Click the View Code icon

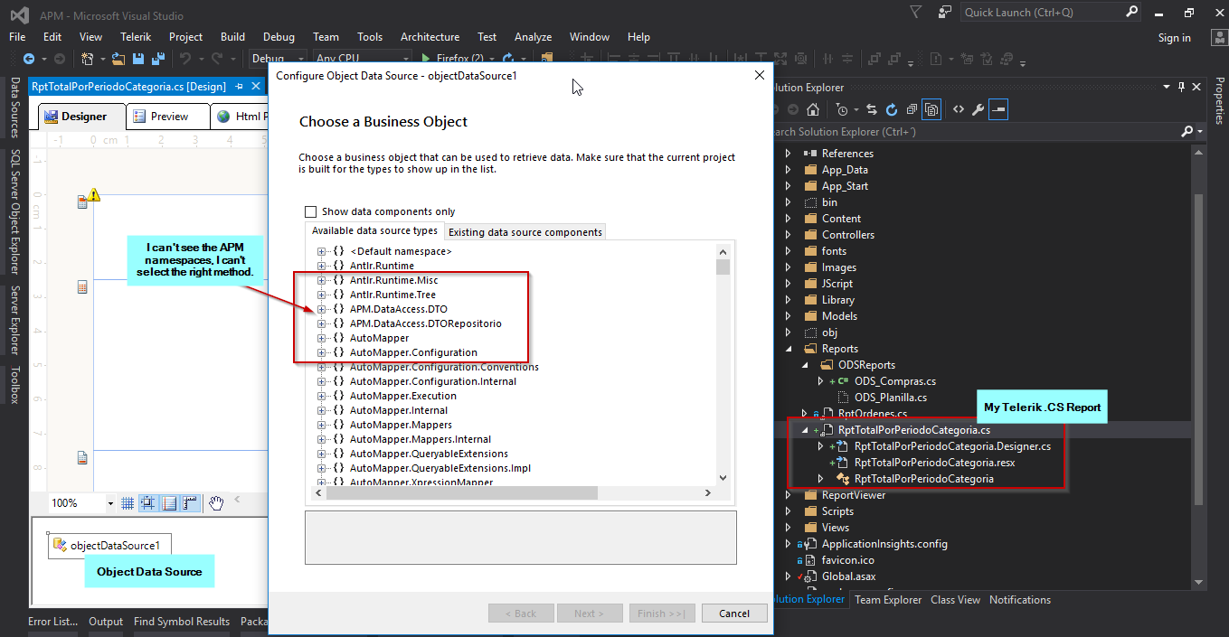pos(959,110)
